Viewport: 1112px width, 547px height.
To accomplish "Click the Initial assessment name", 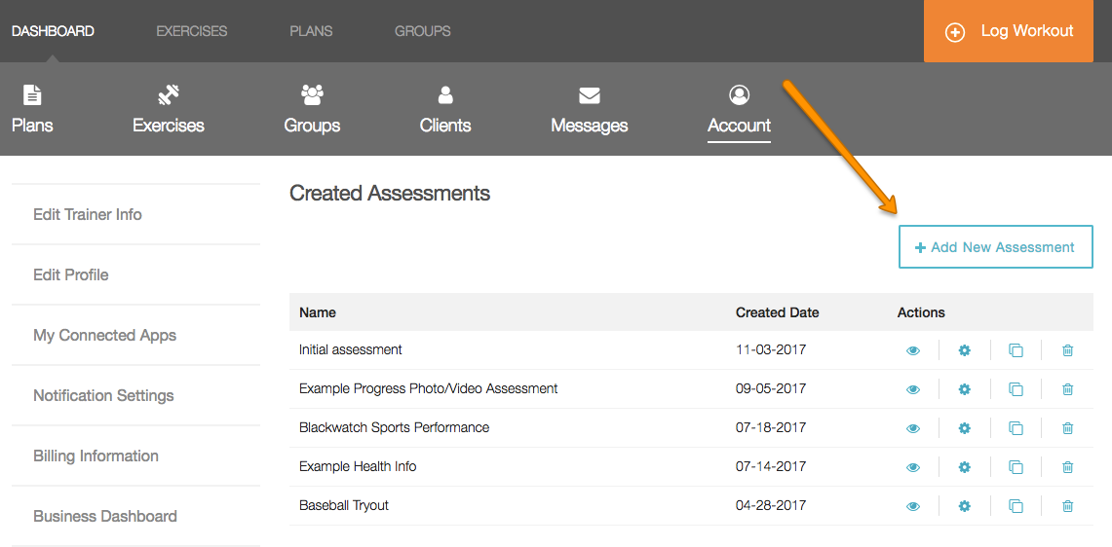I will [350, 349].
